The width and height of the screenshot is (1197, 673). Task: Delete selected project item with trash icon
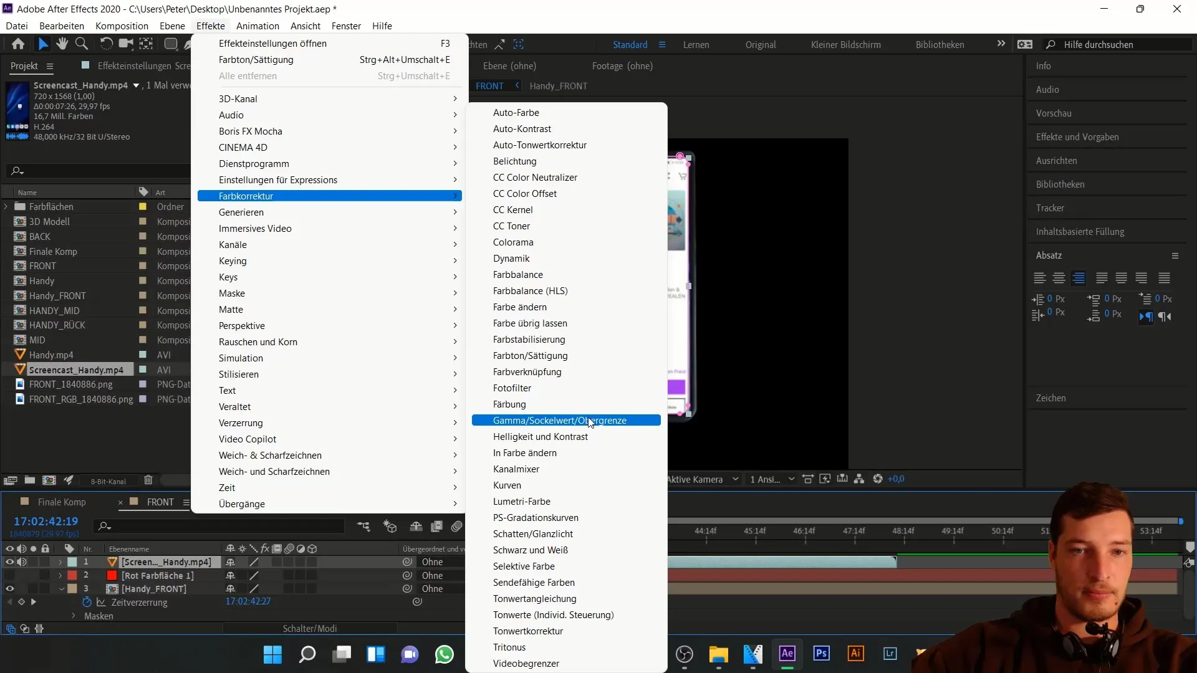[x=148, y=480]
